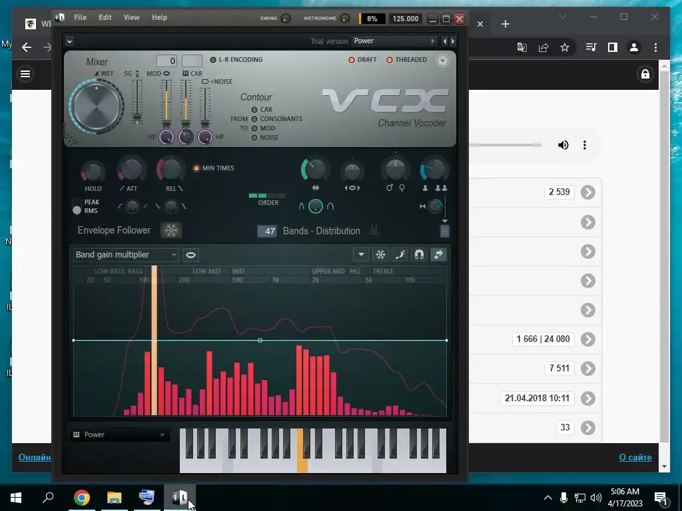This screenshot has height=511, width=682.
Task: Select previous preset with left arrow
Action: click(x=444, y=41)
